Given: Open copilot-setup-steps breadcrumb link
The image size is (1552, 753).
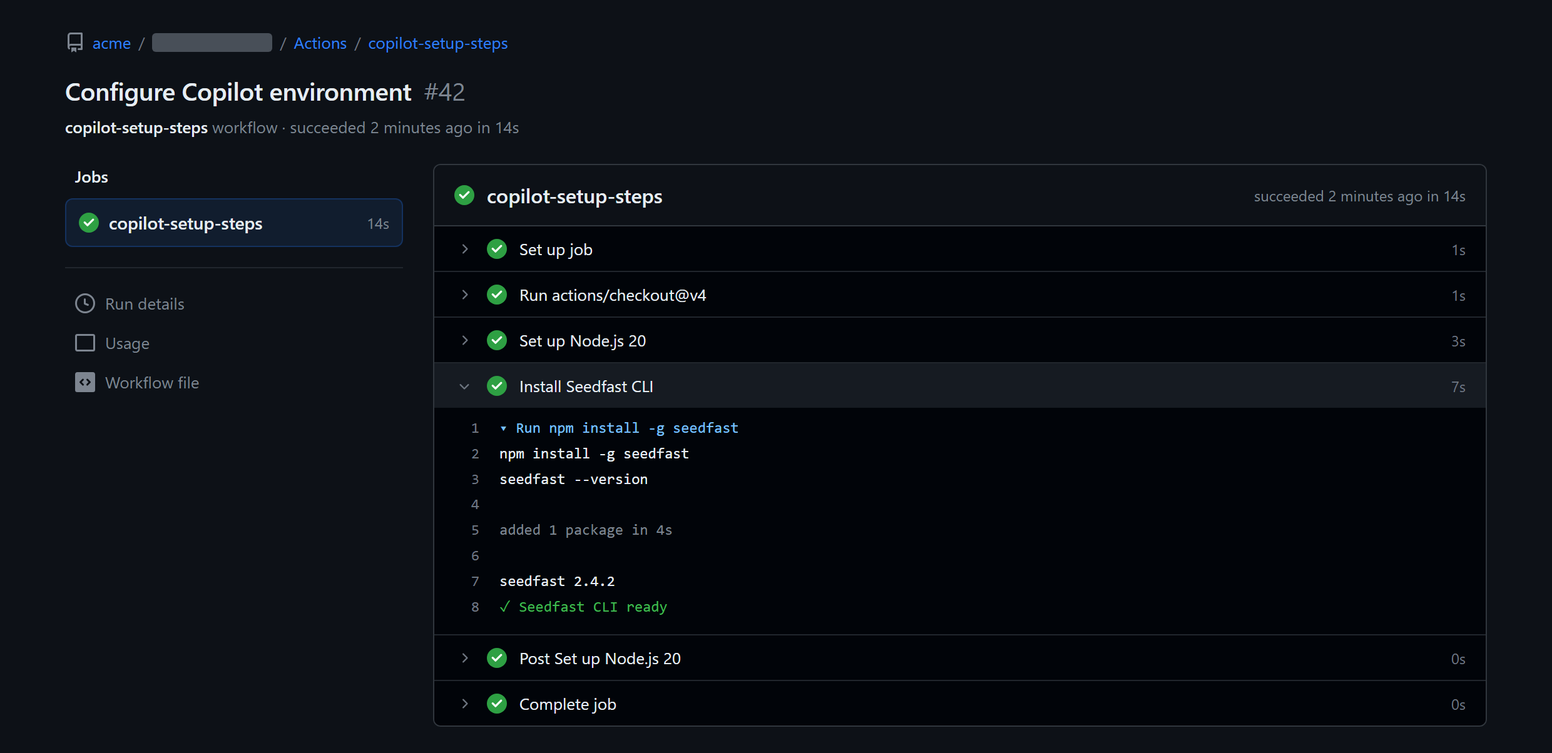Looking at the screenshot, I should tap(437, 43).
